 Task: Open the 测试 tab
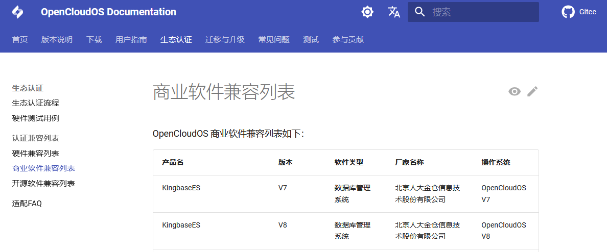tap(311, 39)
